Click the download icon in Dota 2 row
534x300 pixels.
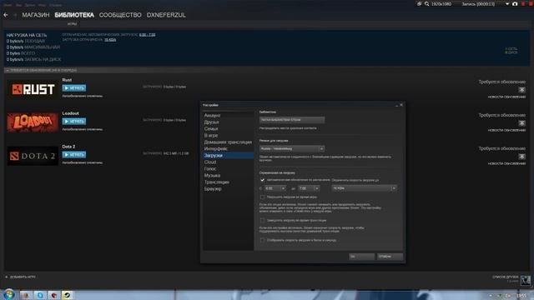[521, 157]
